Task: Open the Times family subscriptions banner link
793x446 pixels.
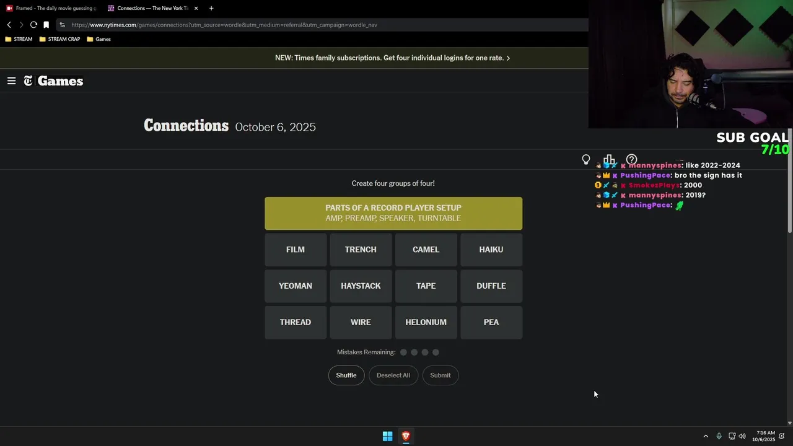Action: pyautogui.click(x=393, y=58)
